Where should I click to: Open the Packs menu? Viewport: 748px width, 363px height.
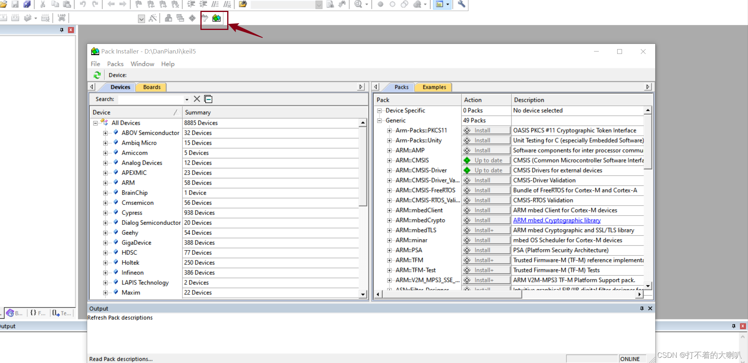115,64
